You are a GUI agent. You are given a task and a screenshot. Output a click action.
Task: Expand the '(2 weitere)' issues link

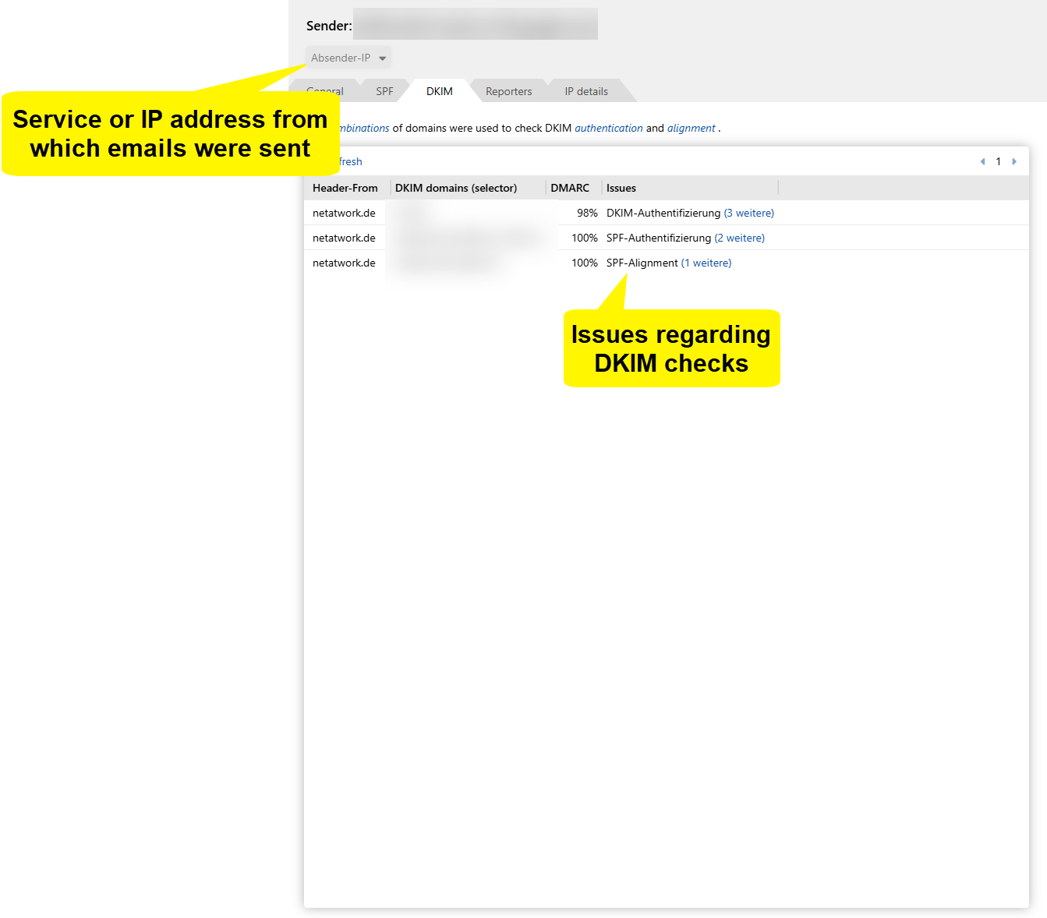[739, 238]
